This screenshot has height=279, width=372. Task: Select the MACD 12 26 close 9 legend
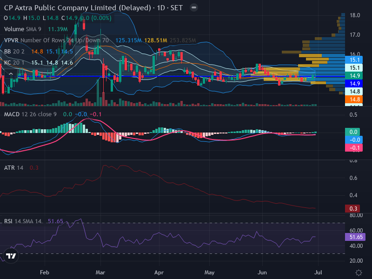[x=30, y=114]
